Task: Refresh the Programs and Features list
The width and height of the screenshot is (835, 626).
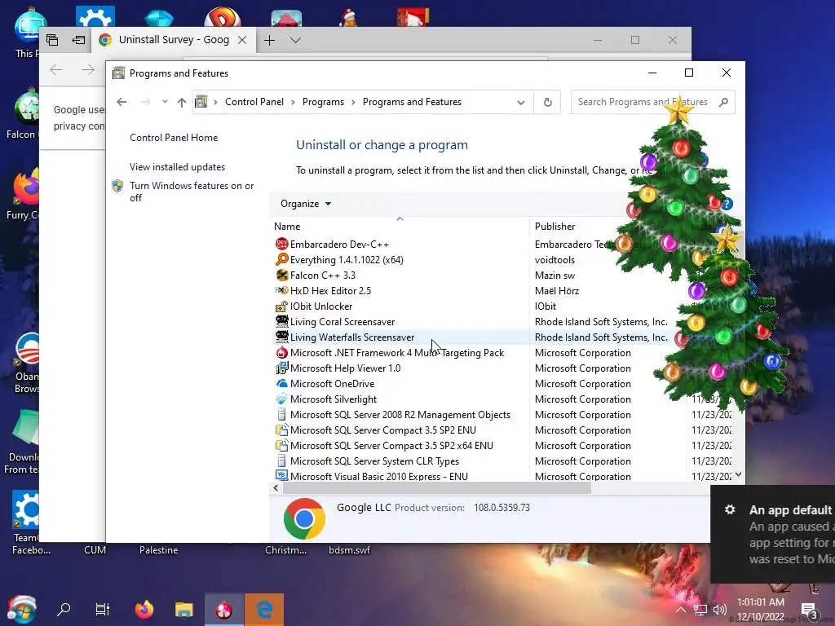Action: coord(547,102)
